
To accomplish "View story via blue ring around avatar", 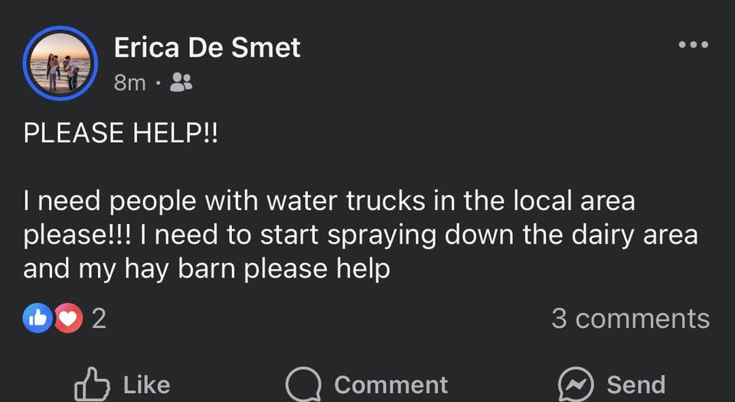I will tap(60, 63).
